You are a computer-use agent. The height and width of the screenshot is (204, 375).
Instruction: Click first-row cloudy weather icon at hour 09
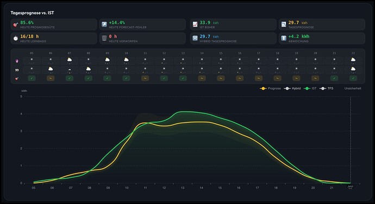pos(108,60)
